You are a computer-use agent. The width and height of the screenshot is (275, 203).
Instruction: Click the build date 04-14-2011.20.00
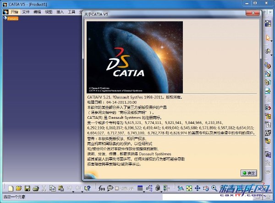[x=121, y=102]
